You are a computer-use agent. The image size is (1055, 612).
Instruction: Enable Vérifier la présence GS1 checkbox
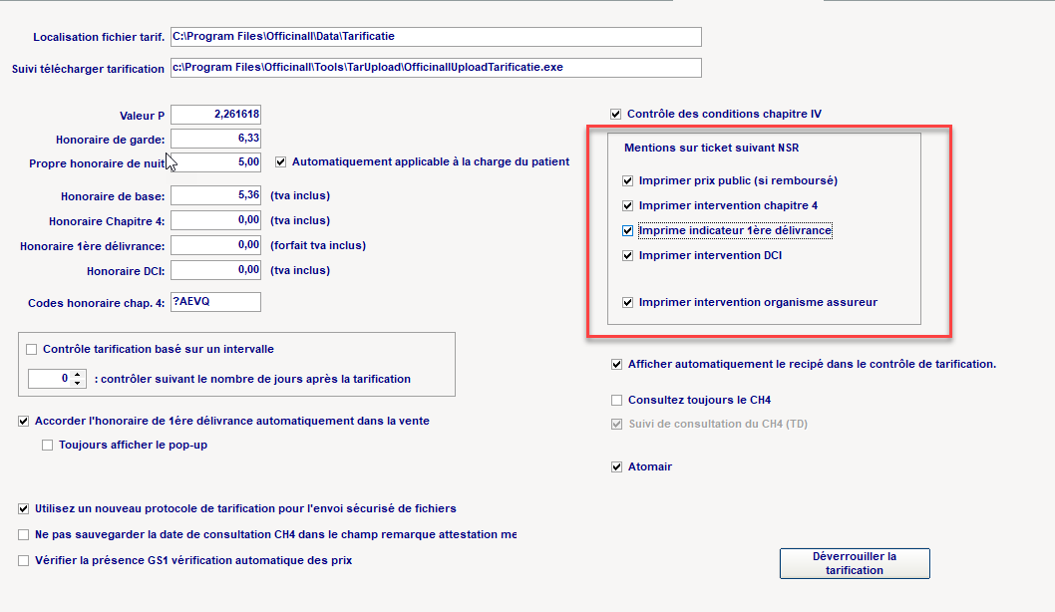(x=24, y=561)
